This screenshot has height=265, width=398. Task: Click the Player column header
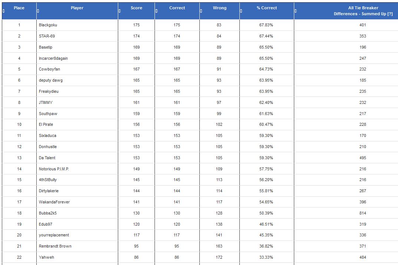pos(77,8)
